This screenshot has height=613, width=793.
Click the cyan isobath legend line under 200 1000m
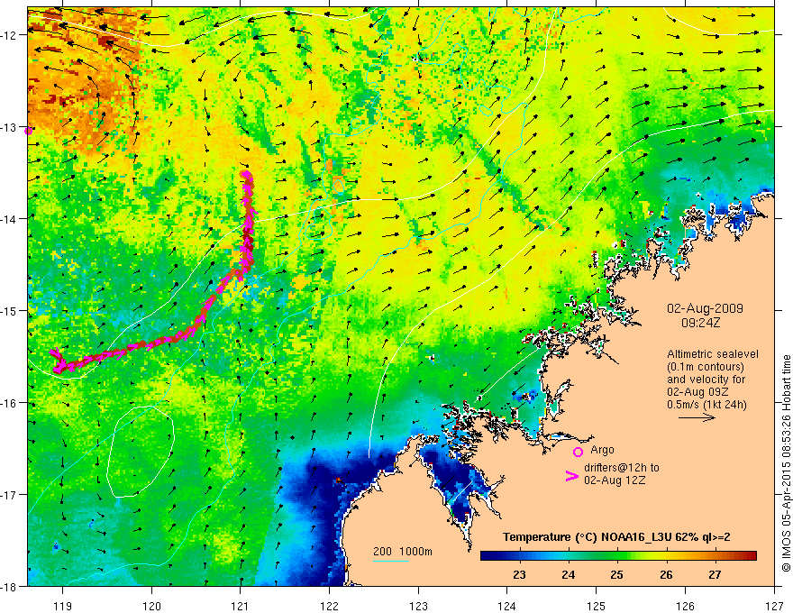coord(391,561)
